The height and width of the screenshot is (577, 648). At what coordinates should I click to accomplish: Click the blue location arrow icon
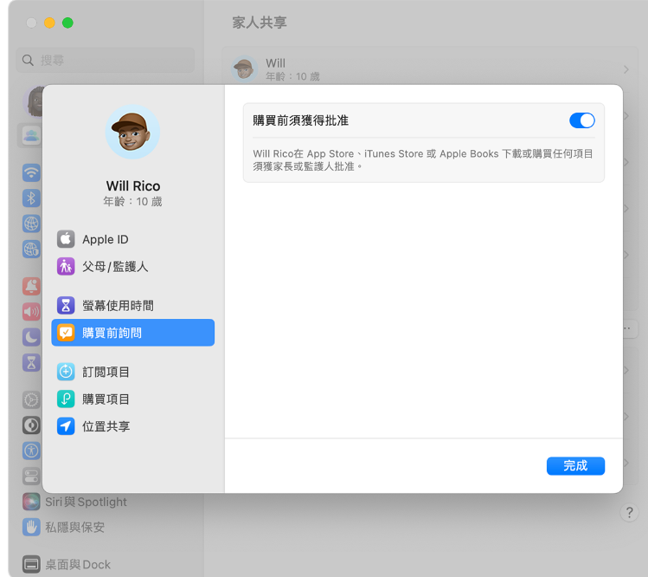pos(66,426)
